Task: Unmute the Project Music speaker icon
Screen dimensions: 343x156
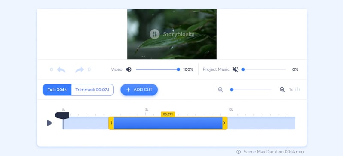Action: [x=235, y=69]
